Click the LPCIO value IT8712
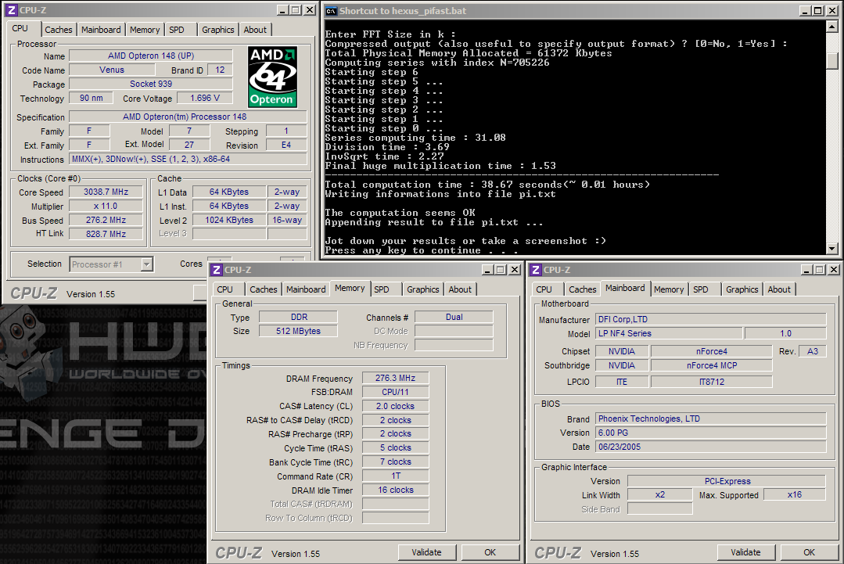The width and height of the screenshot is (844, 564). 712,382
